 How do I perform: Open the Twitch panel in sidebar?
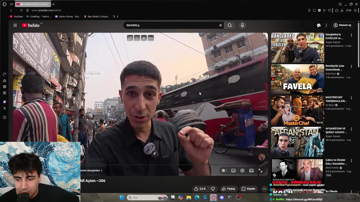4,102
